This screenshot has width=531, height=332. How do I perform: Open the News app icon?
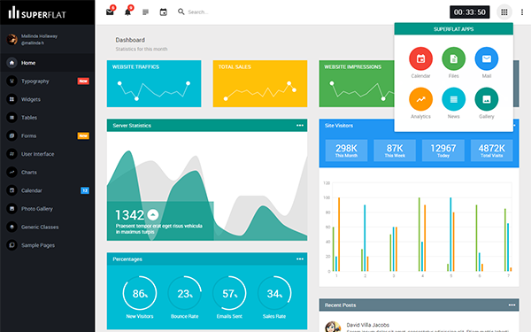(453, 99)
